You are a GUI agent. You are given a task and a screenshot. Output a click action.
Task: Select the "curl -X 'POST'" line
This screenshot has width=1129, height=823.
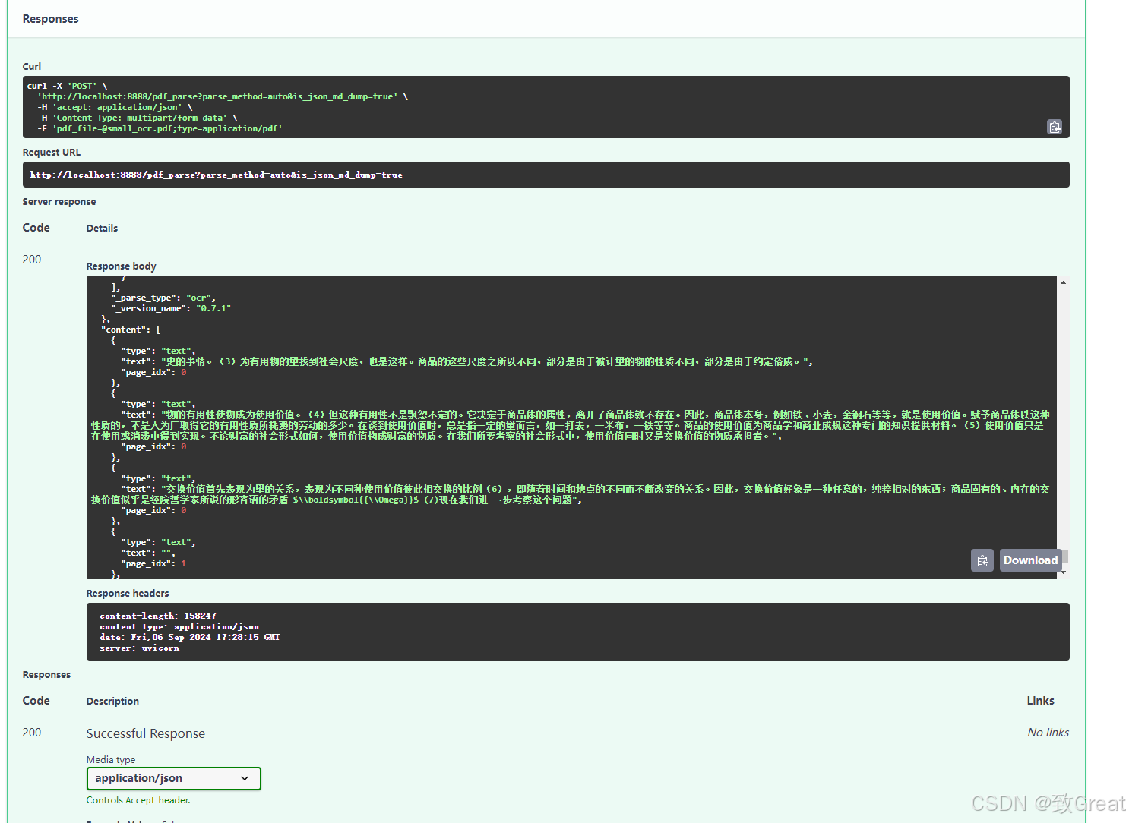tap(68, 86)
